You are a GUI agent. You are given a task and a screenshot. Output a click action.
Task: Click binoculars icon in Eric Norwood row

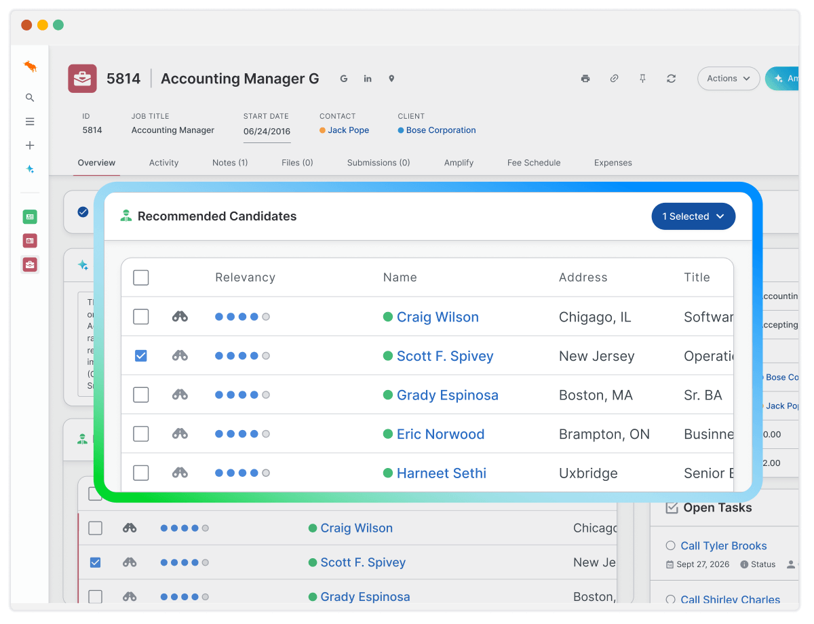(x=180, y=433)
